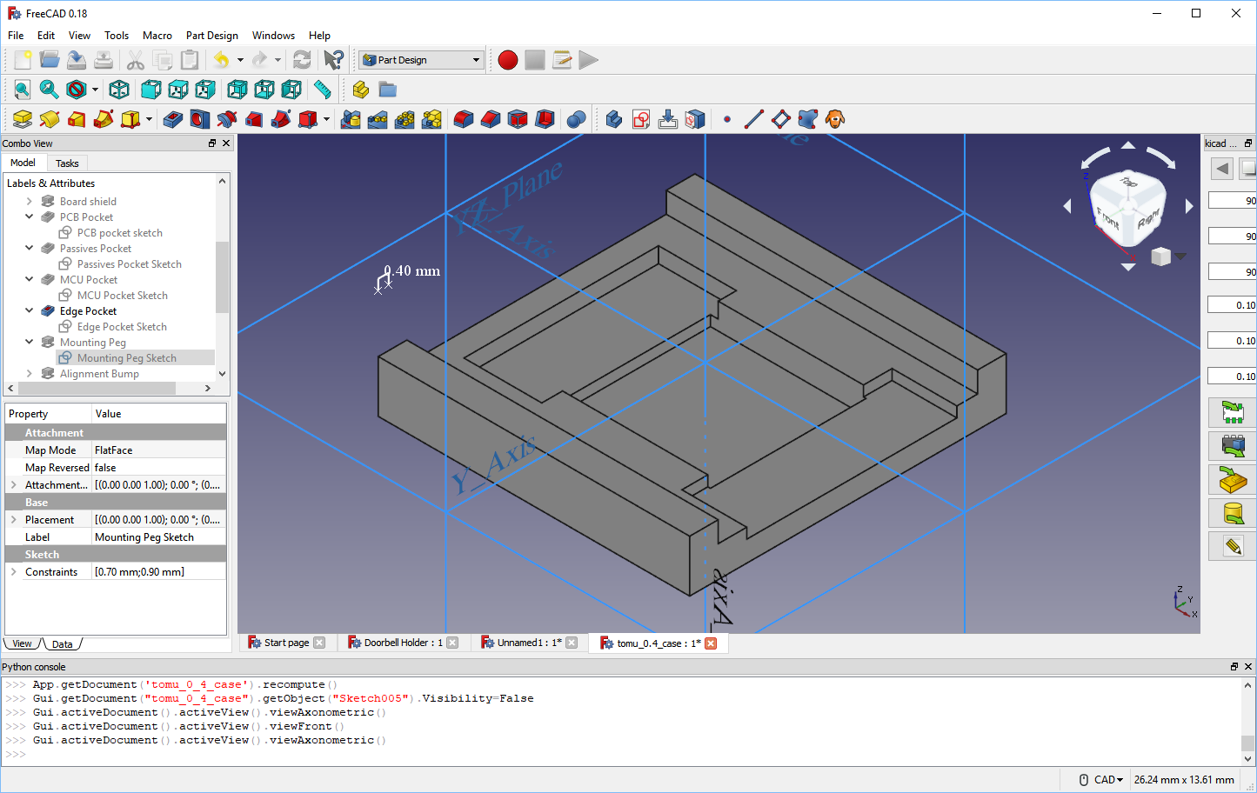Select the Groove tool
Screen dimensions: 1257x793
[226, 119]
